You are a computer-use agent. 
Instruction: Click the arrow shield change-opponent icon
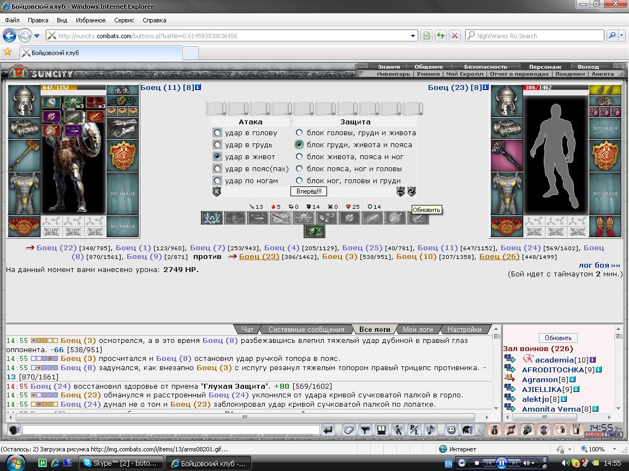click(x=400, y=191)
